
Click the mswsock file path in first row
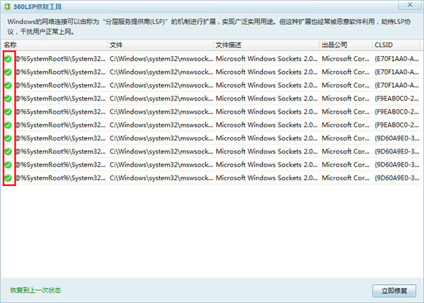point(161,59)
